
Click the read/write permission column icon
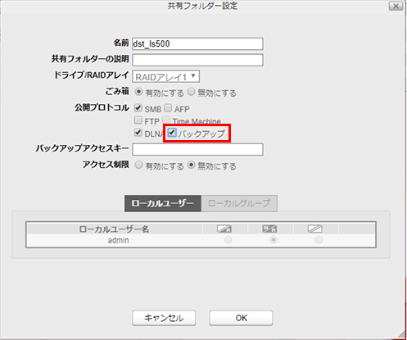pyautogui.click(x=269, y=229)
